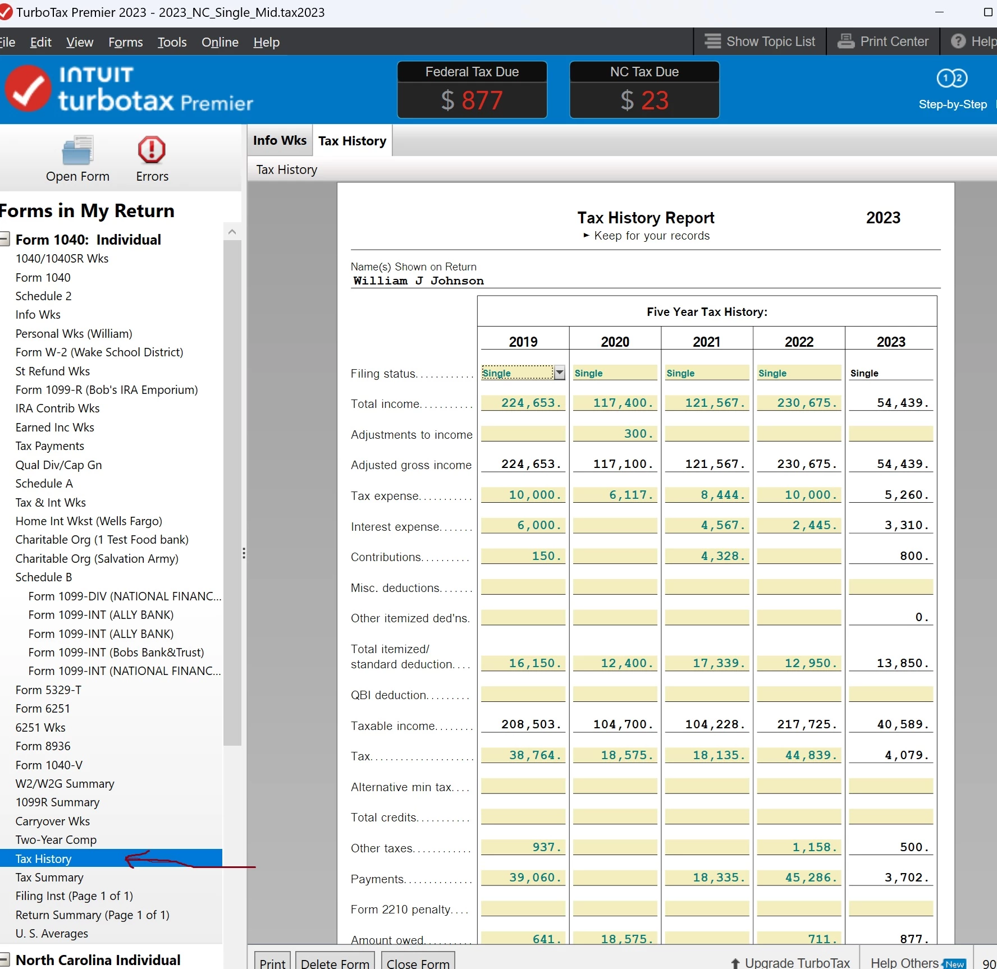Screen dimensions: 997x969
Task: Switch to the Info Wks tab
Action: [x=280, y=140]
